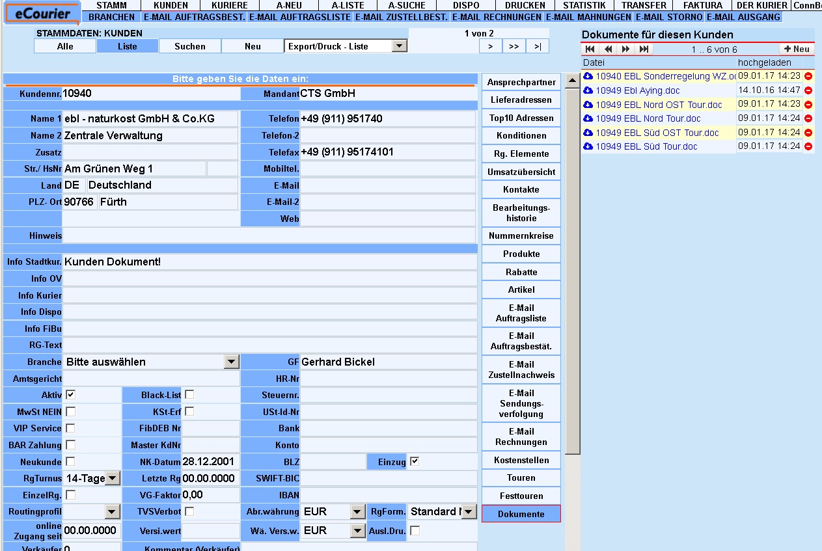This screenshot has height=551, width=822.
Task: Open the FAKTURA menu
Action: [x=702, y=5]
